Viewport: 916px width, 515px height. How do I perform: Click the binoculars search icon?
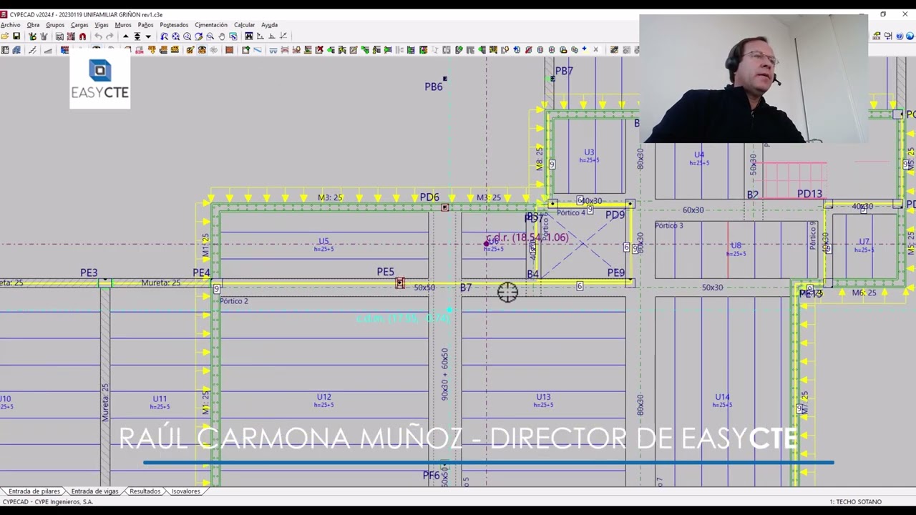[x=249, y=36]
